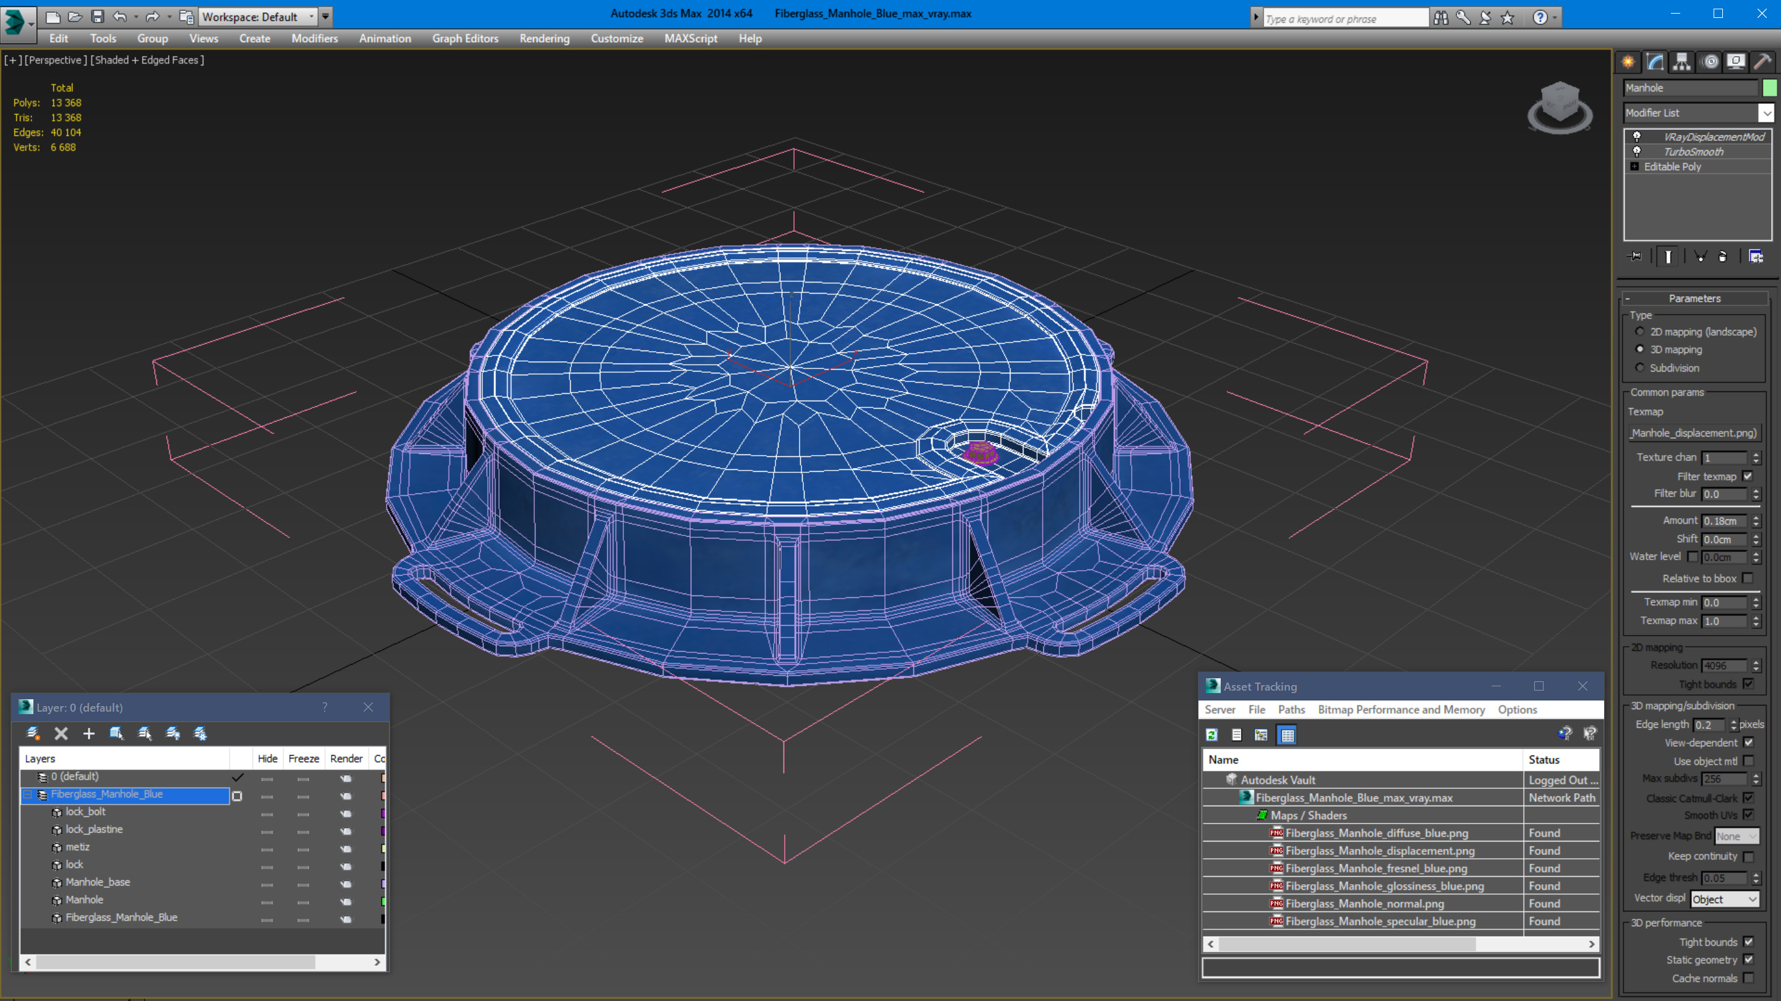This screenshot has width=1781, height=1001.
Task: Click delete layer X icon in Layer dialog
Action: click(61, 733)
